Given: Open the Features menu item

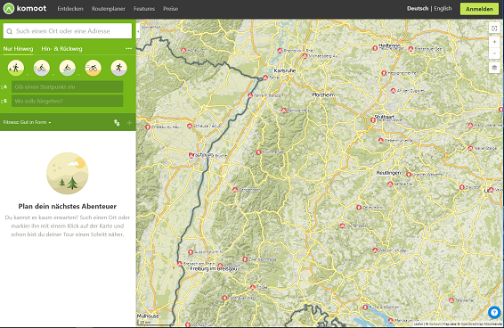Looking at the screenshot, I should tap(144, 9).
